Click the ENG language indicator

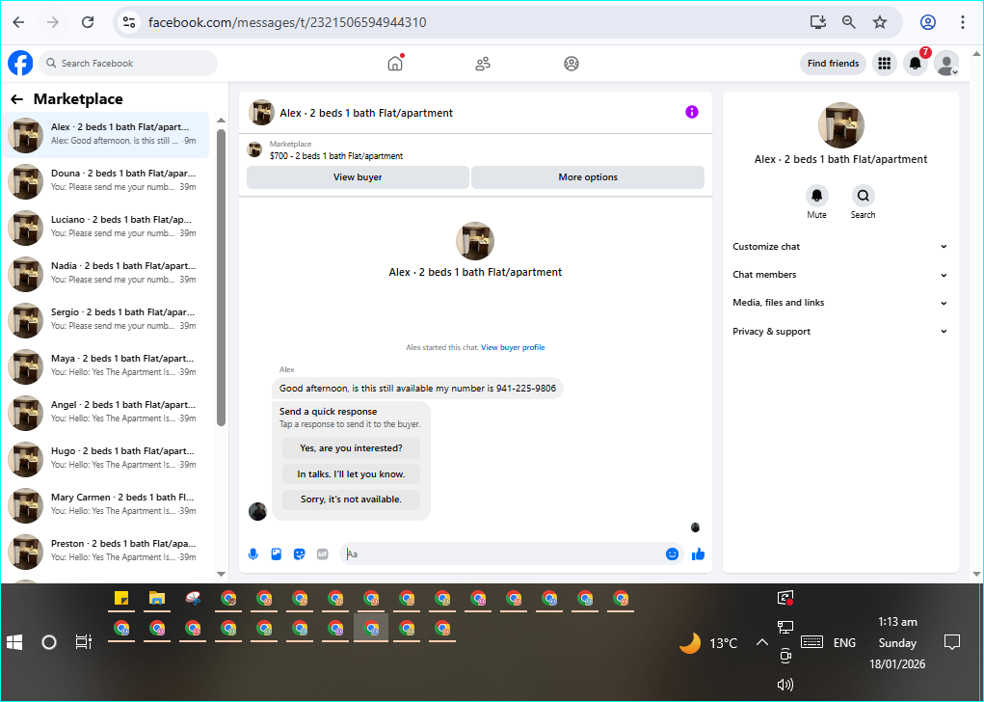coord(844,642)
